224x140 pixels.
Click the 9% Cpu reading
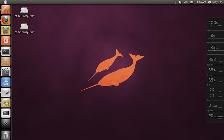pos(213,36)
